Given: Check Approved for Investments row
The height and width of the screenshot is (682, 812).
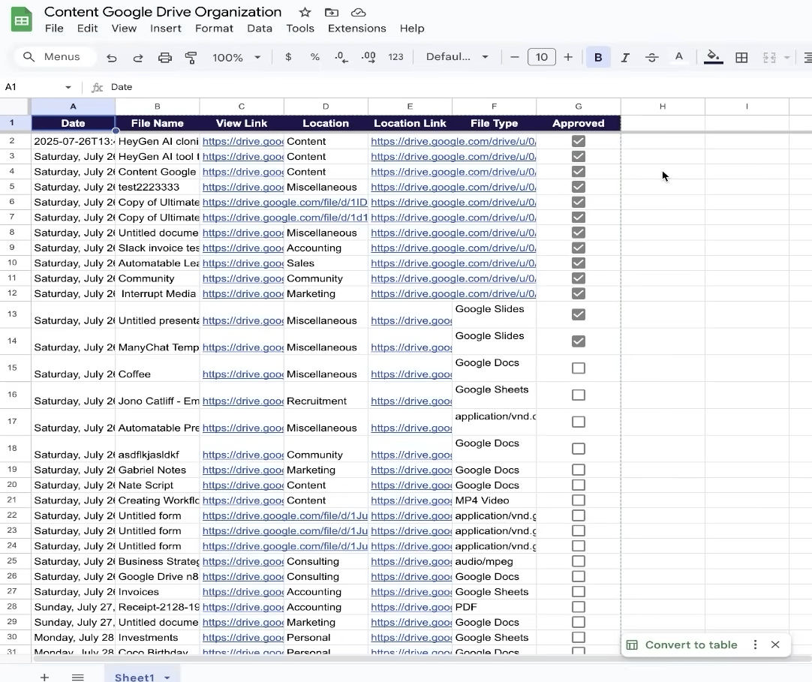Looking at the screenshot, I should [x=579, y=638].
